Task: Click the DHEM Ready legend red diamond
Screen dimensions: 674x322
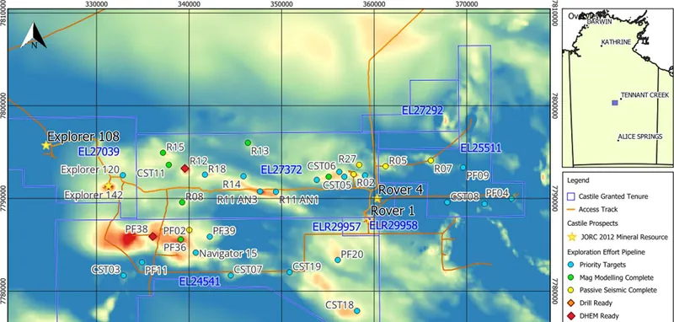Action: point(572,316)
